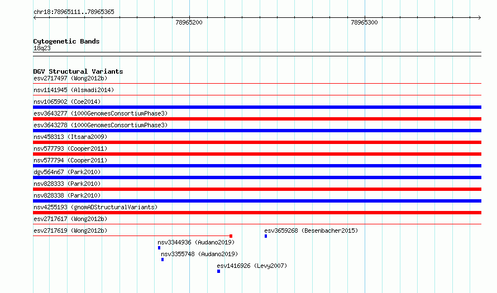Click the esv2717497 (Wong2012b) variant label

(x=70, y=78)
